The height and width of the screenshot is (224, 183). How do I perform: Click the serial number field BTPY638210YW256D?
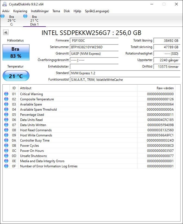pyautogui.click(x=94, y=47)
